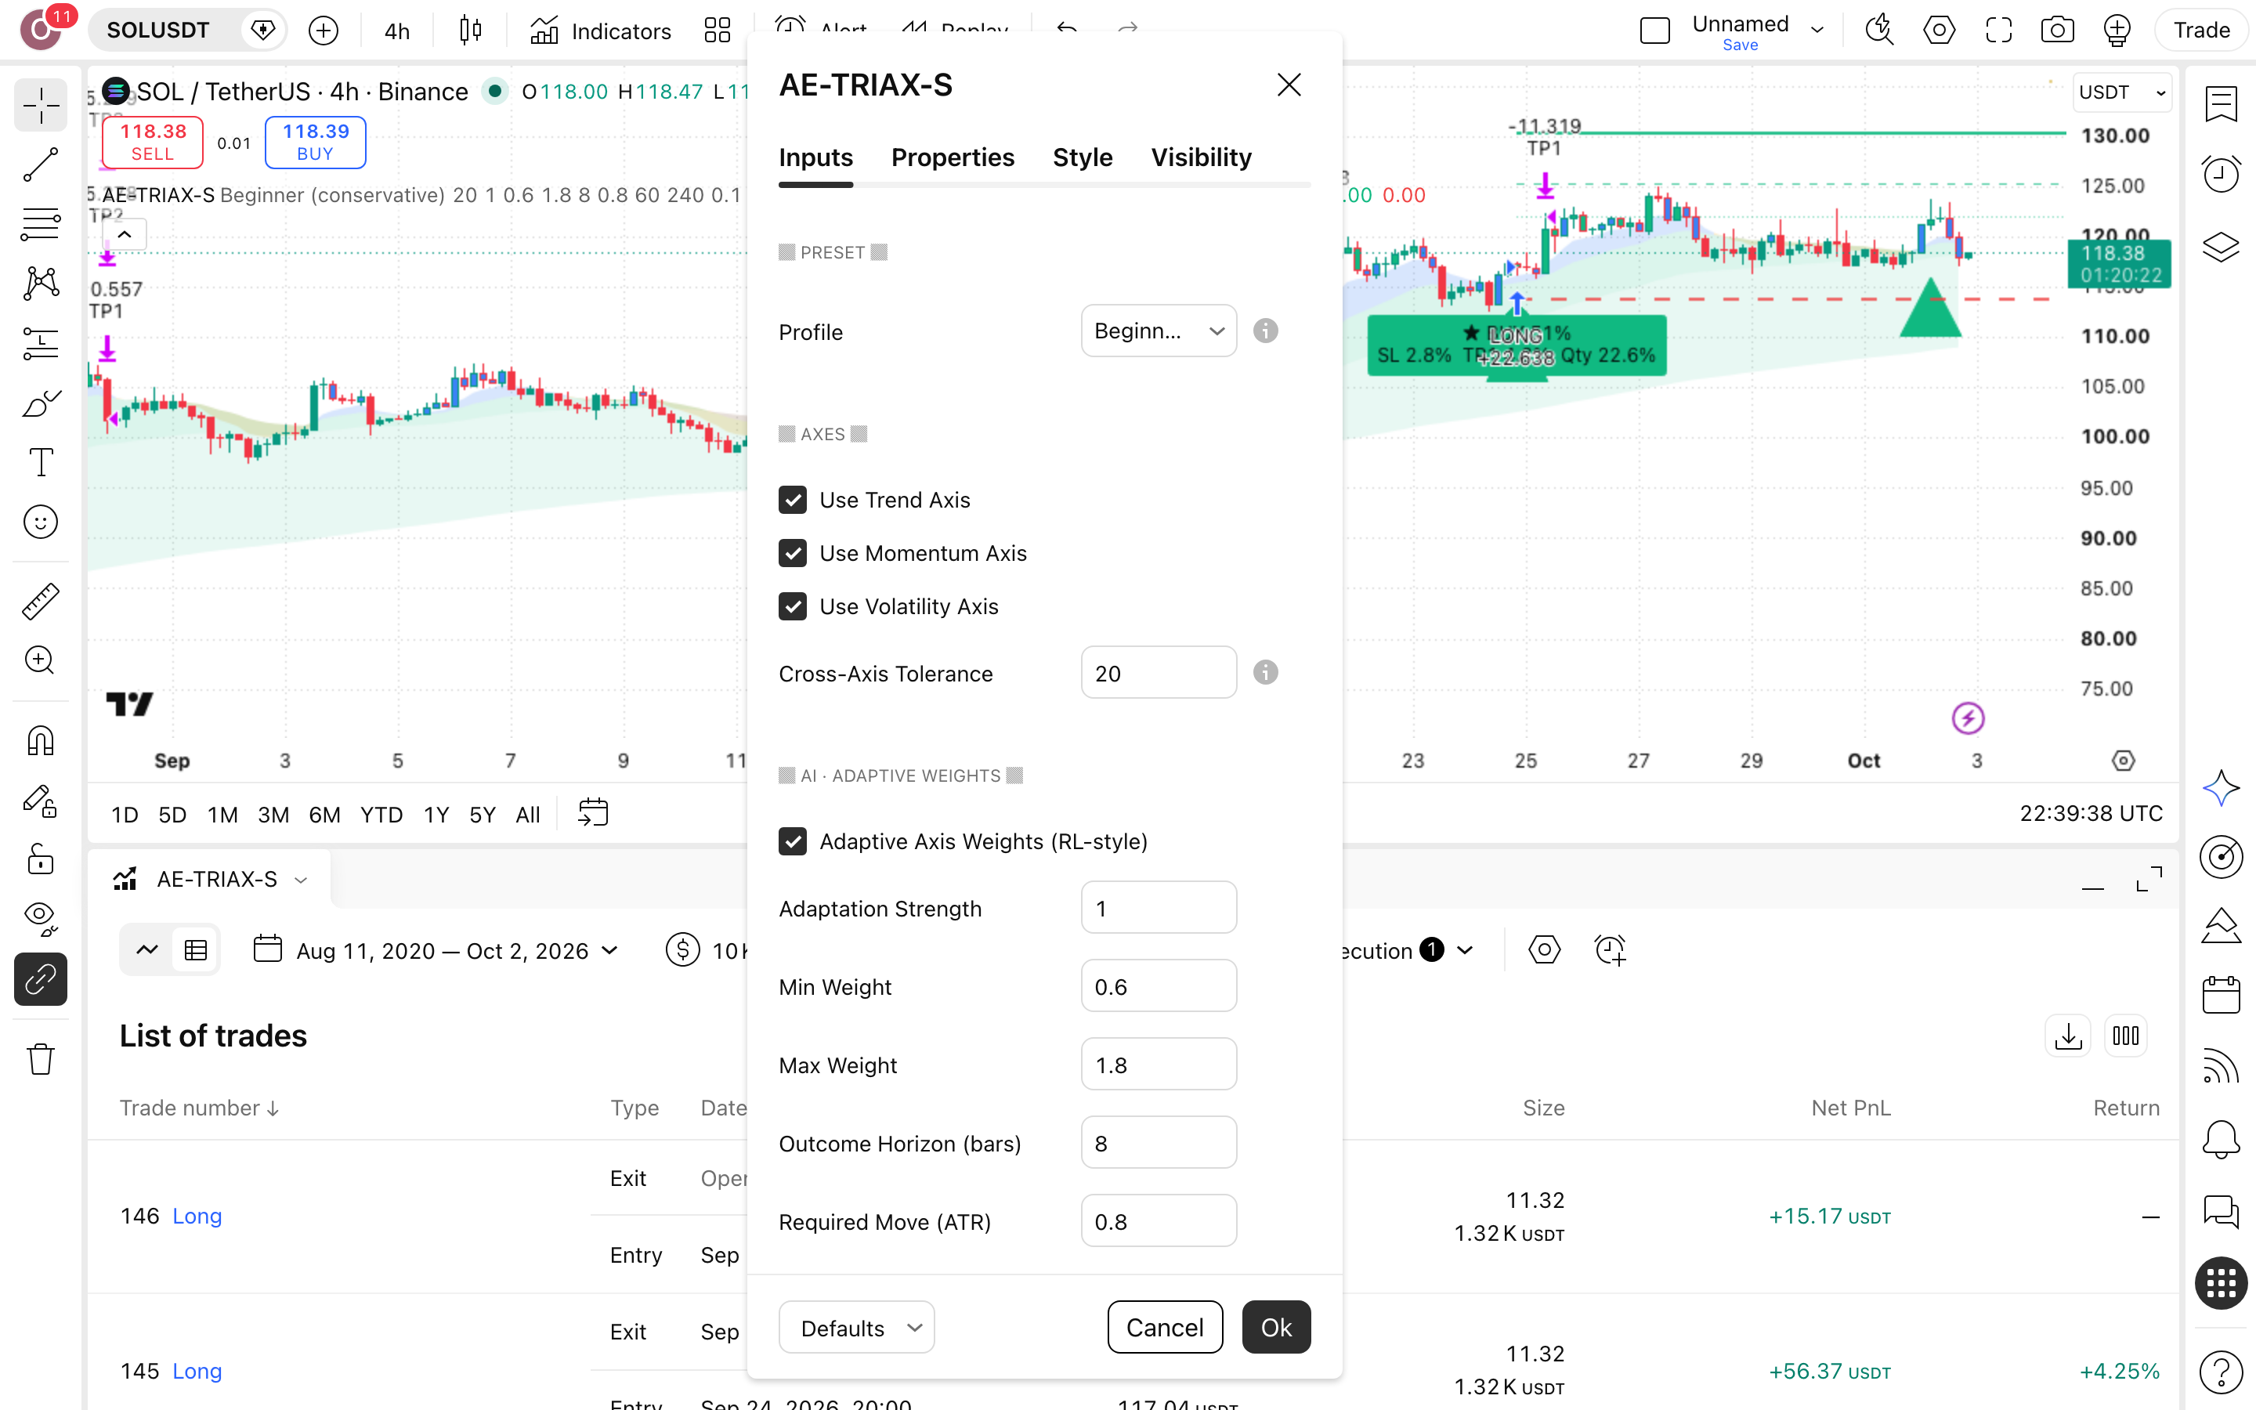Switch to the Properties tab

click(x=952, y=157)
